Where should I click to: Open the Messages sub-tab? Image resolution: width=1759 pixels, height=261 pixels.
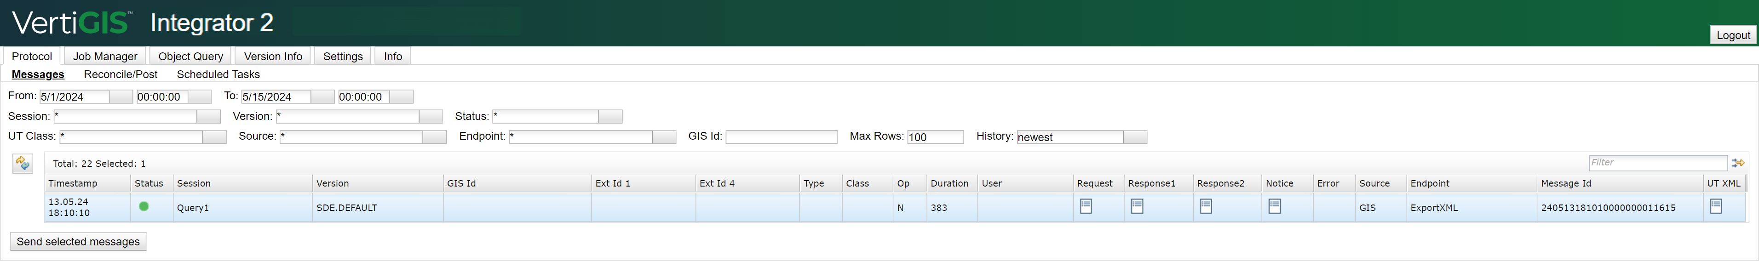pyautogui.click(x=38, y=74)
